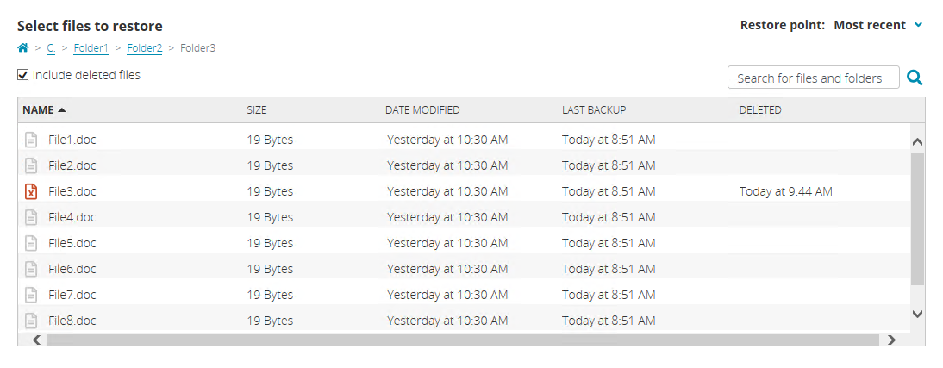The height and width of the screenshot is (368, 943).
Task: Navigate to Folder1 in breadcrumb
Action: (91, 48)
